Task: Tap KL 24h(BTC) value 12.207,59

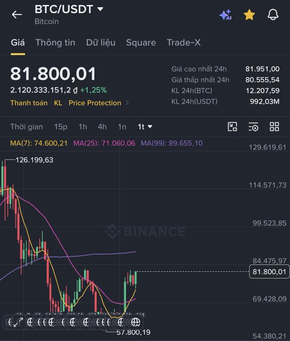Action: tap(262, 91)
